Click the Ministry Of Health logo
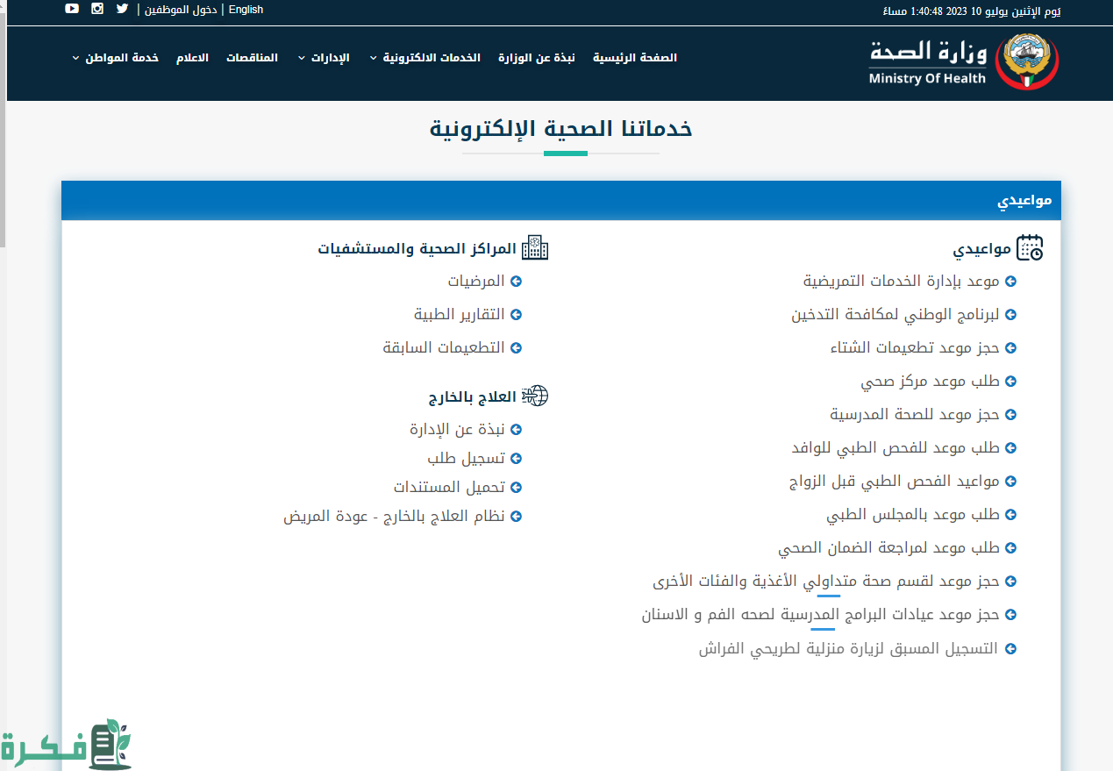Viewport: 1113px width, 771px height. [x=963, y=61]
